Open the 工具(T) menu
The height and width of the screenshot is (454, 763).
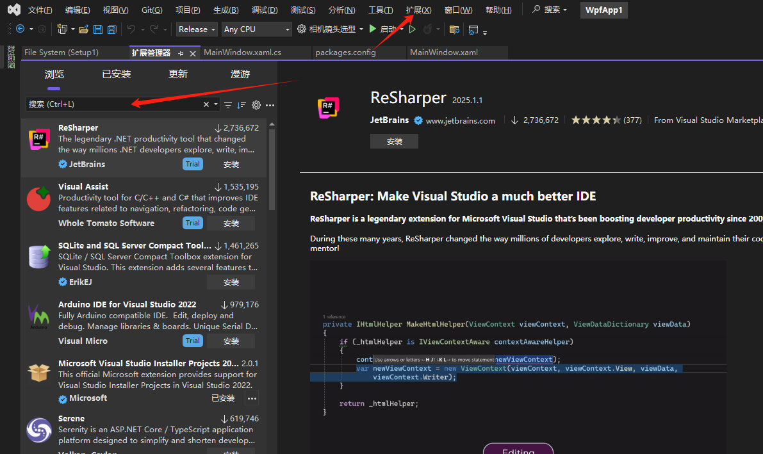[381, 10]
